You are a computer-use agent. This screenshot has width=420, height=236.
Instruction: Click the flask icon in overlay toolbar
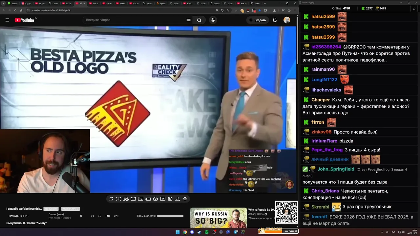click(x=178, y=199)
